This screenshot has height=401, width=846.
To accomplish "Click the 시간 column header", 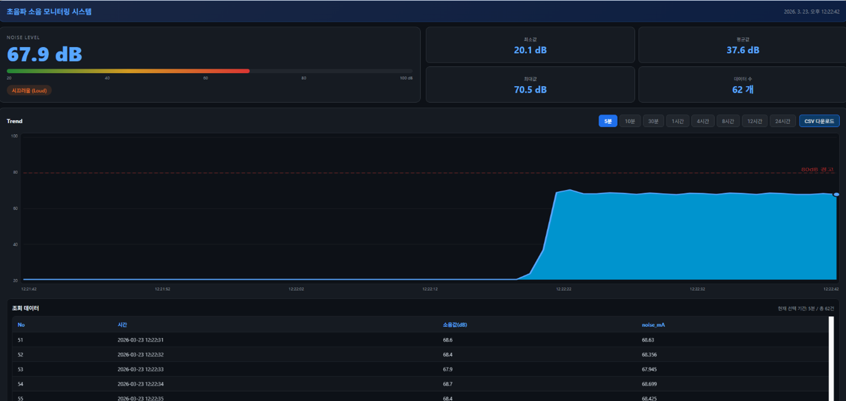I will click(x=122, y=325).
